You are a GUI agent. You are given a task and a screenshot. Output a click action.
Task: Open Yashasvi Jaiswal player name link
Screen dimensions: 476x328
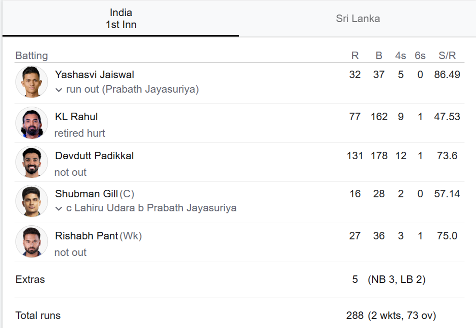(x=94, y=75)
